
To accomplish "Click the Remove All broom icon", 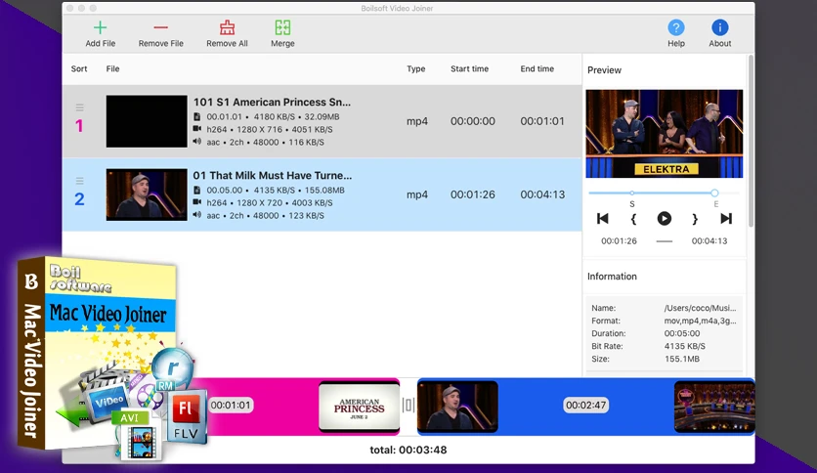I will pyautogui.click(x=227, y=27).
